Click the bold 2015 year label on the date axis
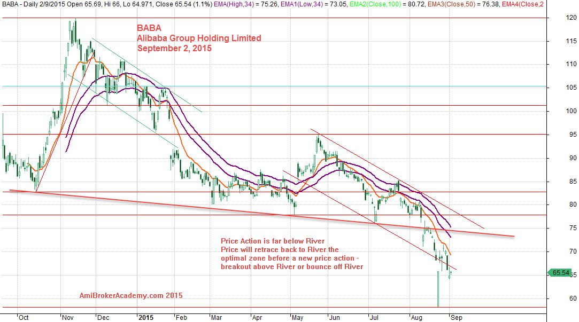This screenshot has height=322, width=579. point(145,318)
